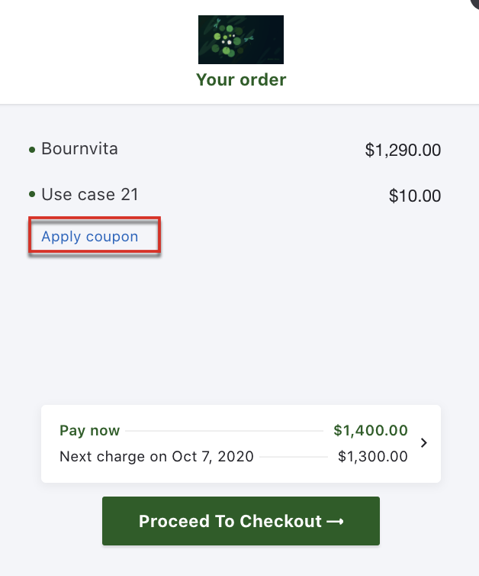Click the bullet beside Use case 21

coord(32,196)
